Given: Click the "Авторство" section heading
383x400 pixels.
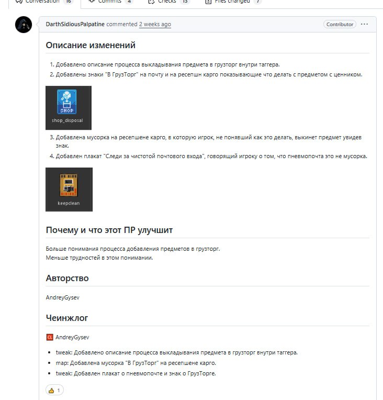Looking at the screenshot, I should pyautogui.click(x=67, y=278).
